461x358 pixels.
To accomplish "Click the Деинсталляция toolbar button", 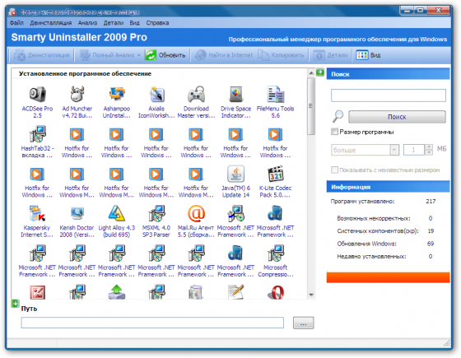I will pyautogui.click(x=41, y=55).
